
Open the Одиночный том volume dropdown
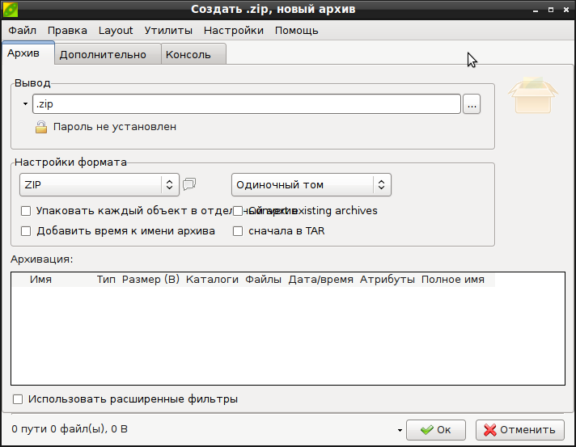tap(311, 184)
